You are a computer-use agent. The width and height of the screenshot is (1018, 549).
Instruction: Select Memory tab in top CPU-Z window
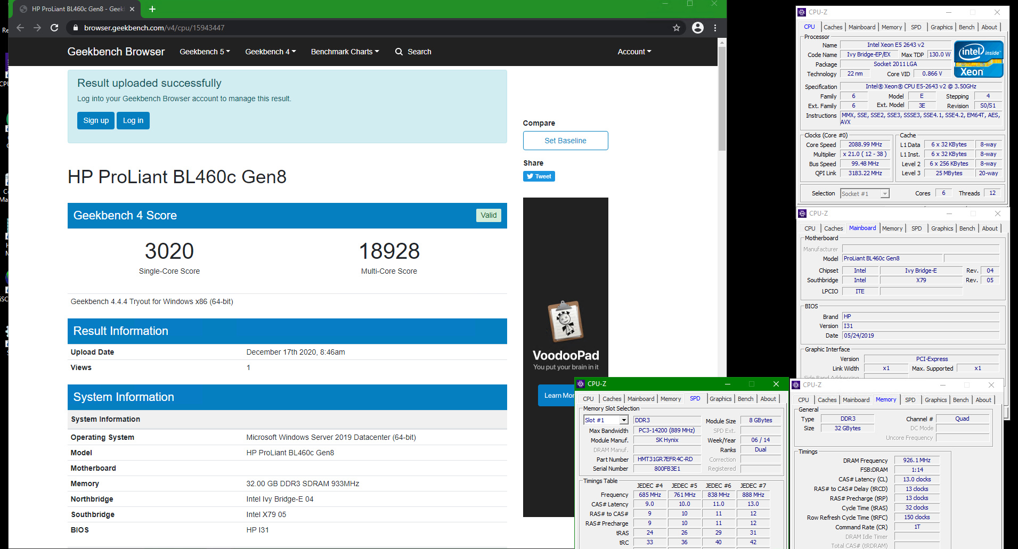click(x=892, y=27)
